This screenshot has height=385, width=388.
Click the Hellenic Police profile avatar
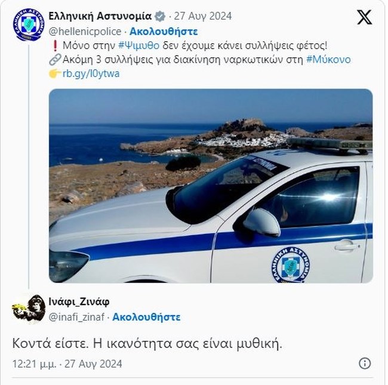pyautogui.click(x=29, y=24)
